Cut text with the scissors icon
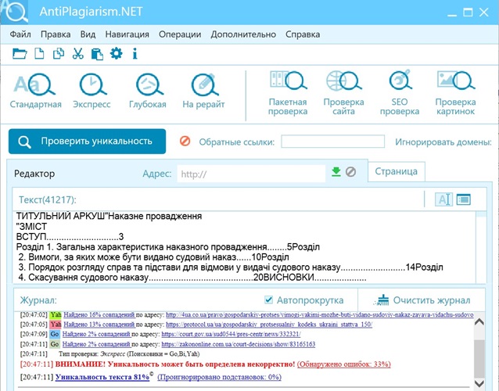This screenshot has width=499, height=391. coord(77,53)
